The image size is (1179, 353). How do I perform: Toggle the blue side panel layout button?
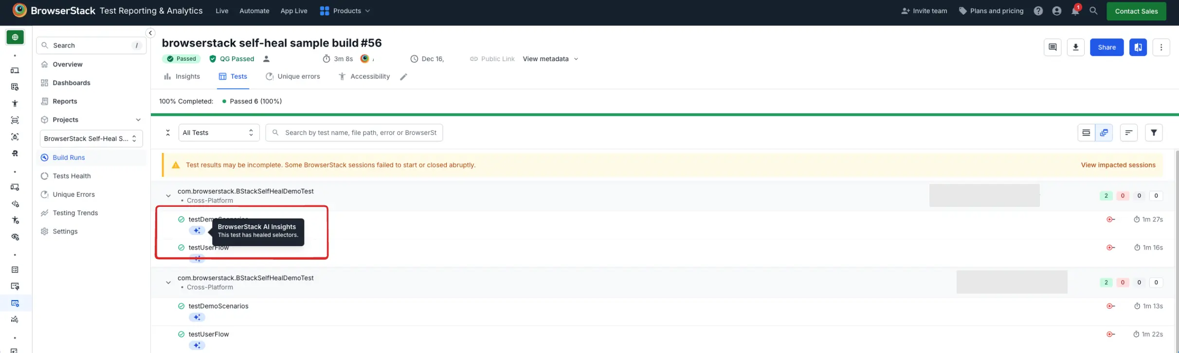click(1138, 47)
